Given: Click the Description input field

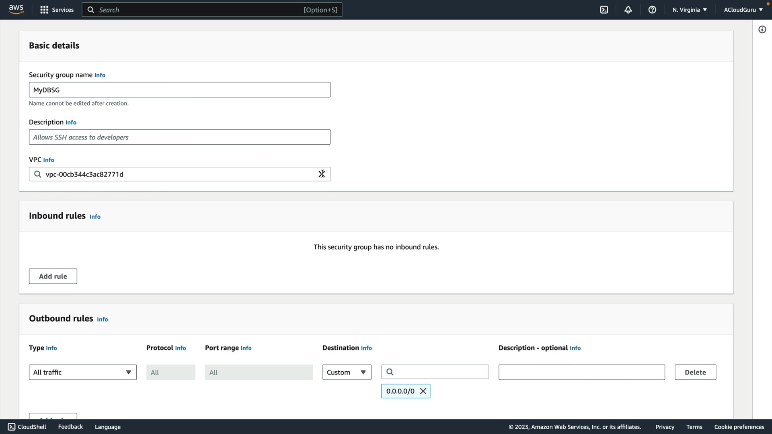Looking at the screenshot, I should click(179, 137).
